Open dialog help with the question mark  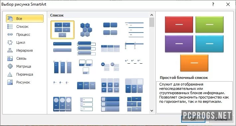(213, 4)
